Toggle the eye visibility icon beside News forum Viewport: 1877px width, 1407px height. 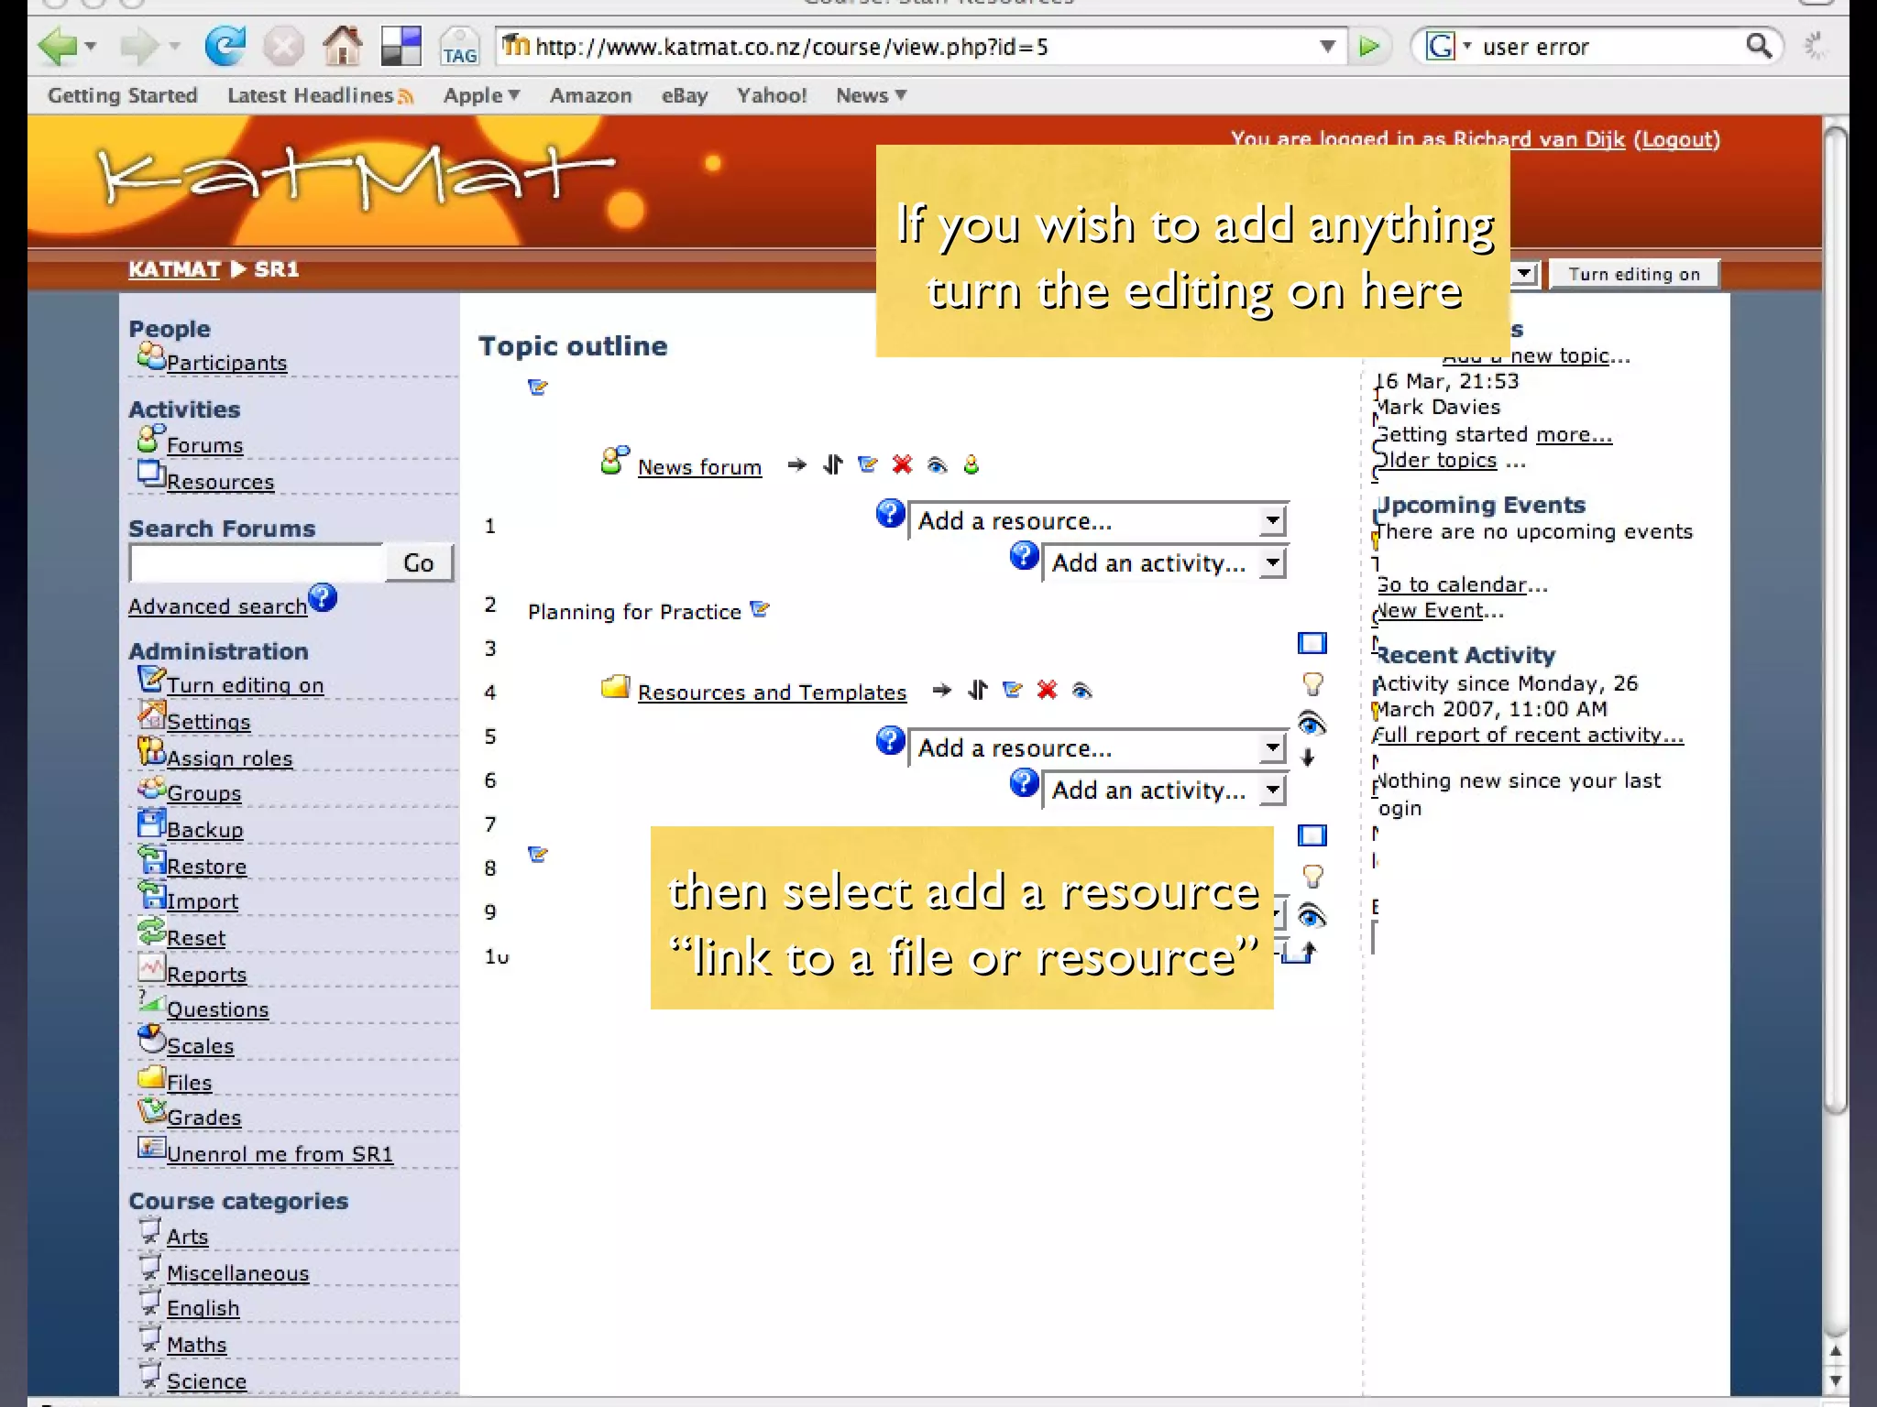pos(937,465)
